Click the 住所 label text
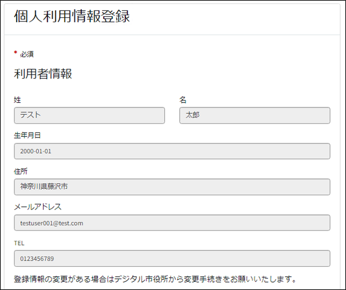The height and width of the screenshot is (290, 346). 21,172
